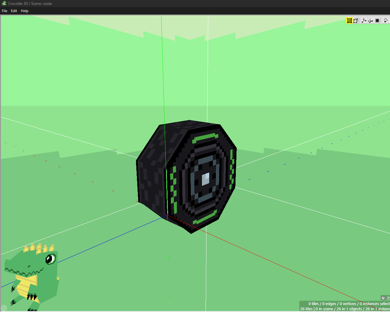Click the three-axis arrows icon
Image resolution: width=390 pixels, height=312 pixels.
[364, 21]
